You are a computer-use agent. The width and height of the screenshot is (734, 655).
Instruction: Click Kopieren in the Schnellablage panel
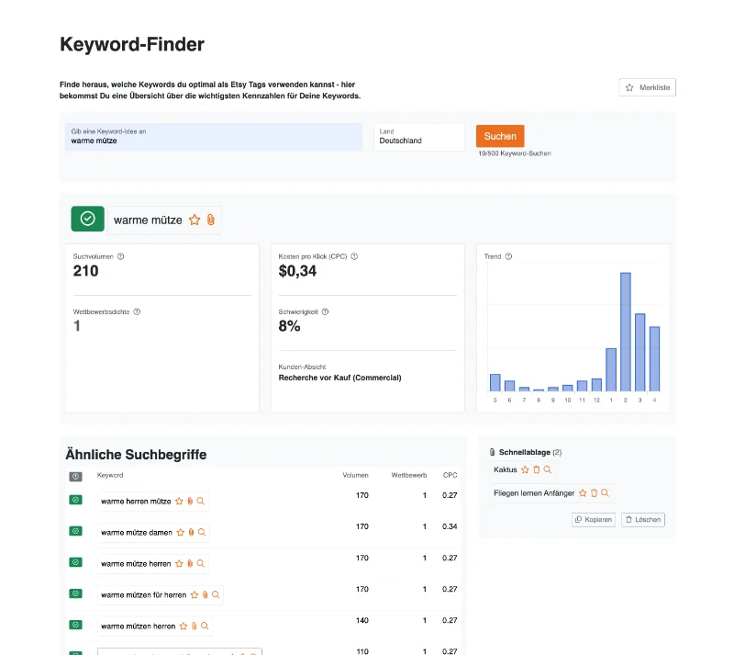point(594,519)
